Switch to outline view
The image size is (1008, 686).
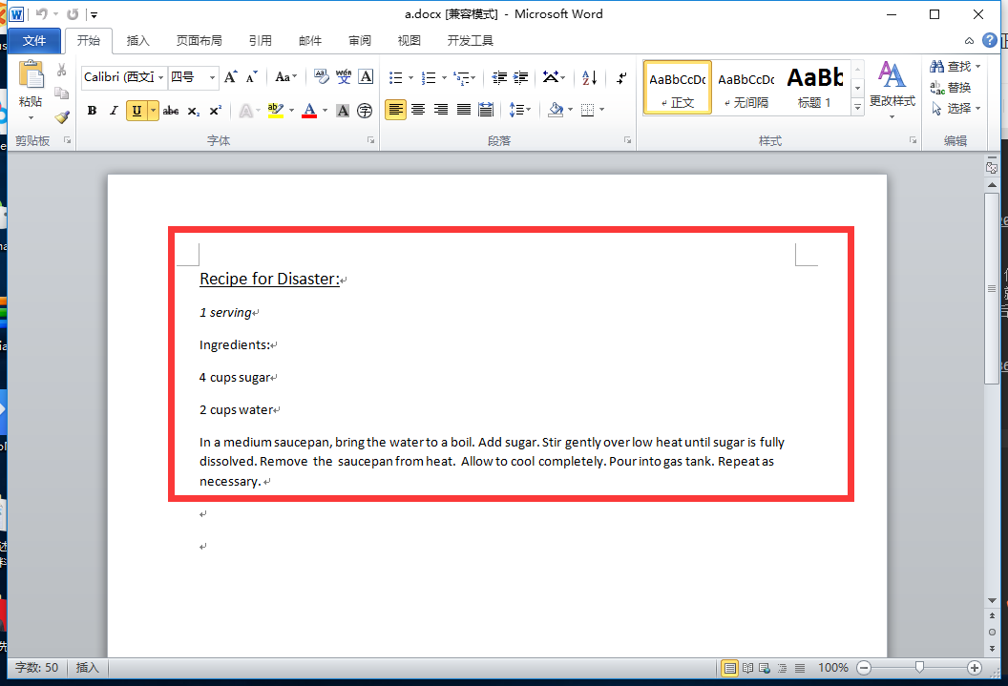pos(783,668)
